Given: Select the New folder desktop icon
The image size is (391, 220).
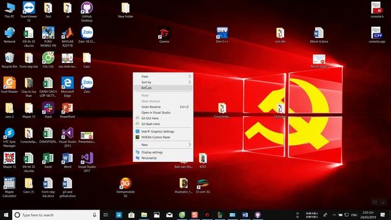Looking at the screenshot, I should 125,10.
